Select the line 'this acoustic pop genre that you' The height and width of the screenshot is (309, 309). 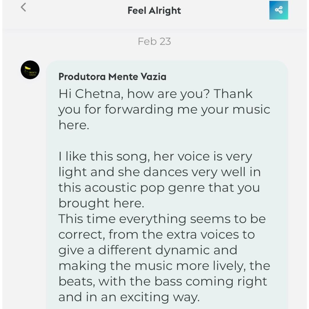click(159, 188)
